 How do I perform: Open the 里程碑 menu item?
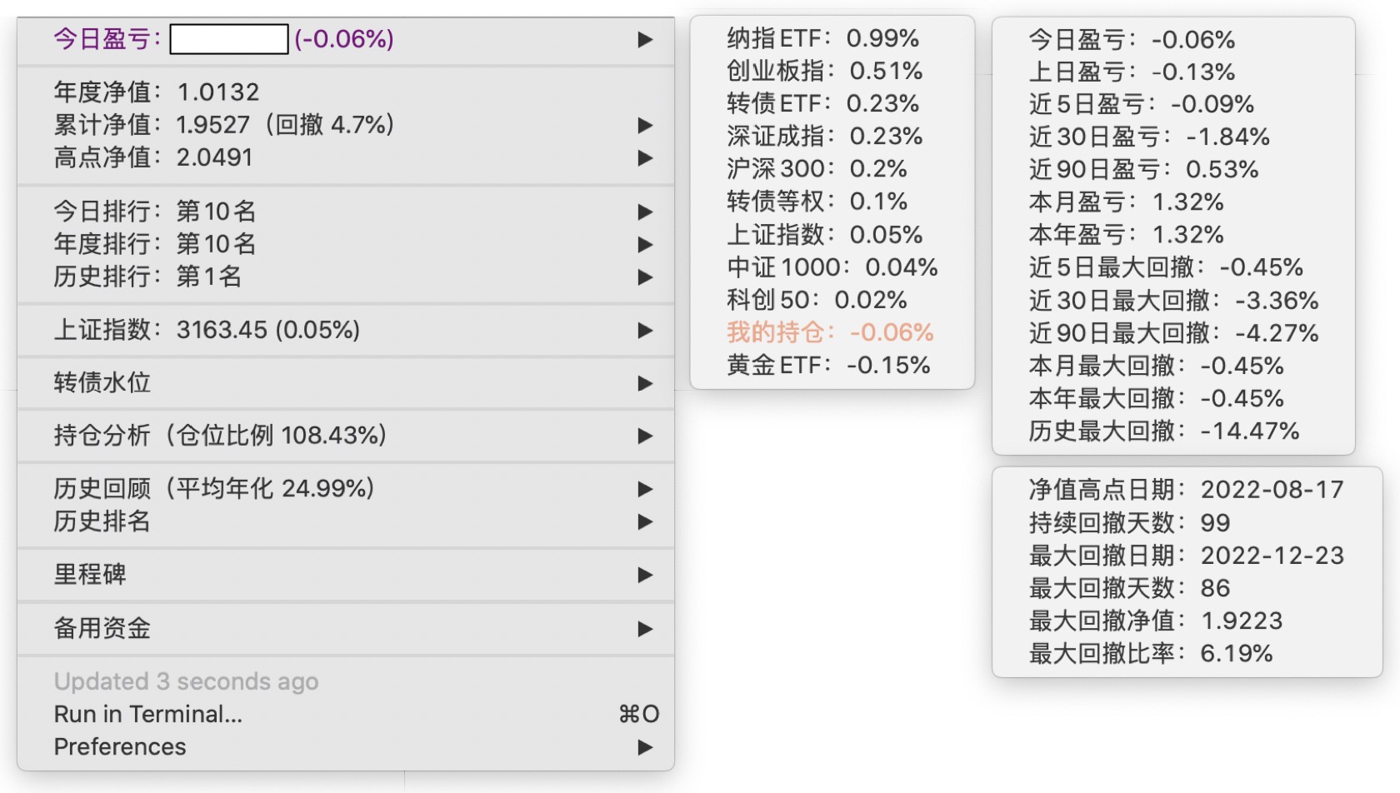point(90,575)
